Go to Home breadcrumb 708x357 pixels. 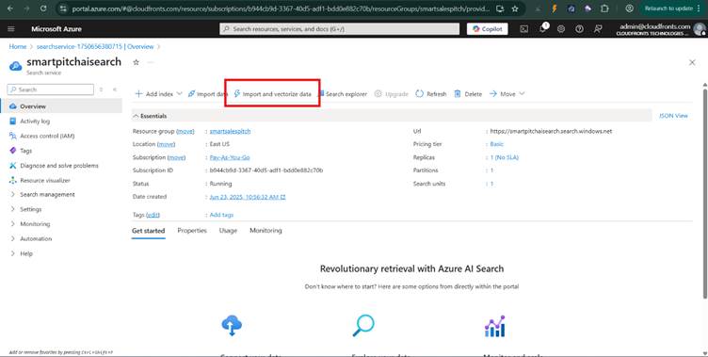click(18, 46)
